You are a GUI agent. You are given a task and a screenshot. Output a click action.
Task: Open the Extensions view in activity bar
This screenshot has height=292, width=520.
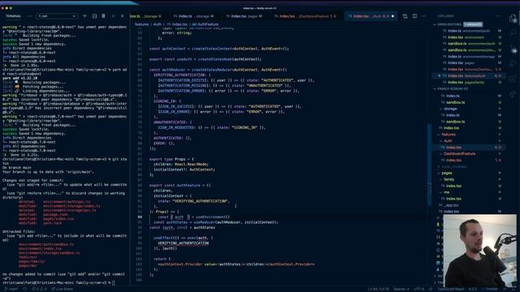[513, 79]
